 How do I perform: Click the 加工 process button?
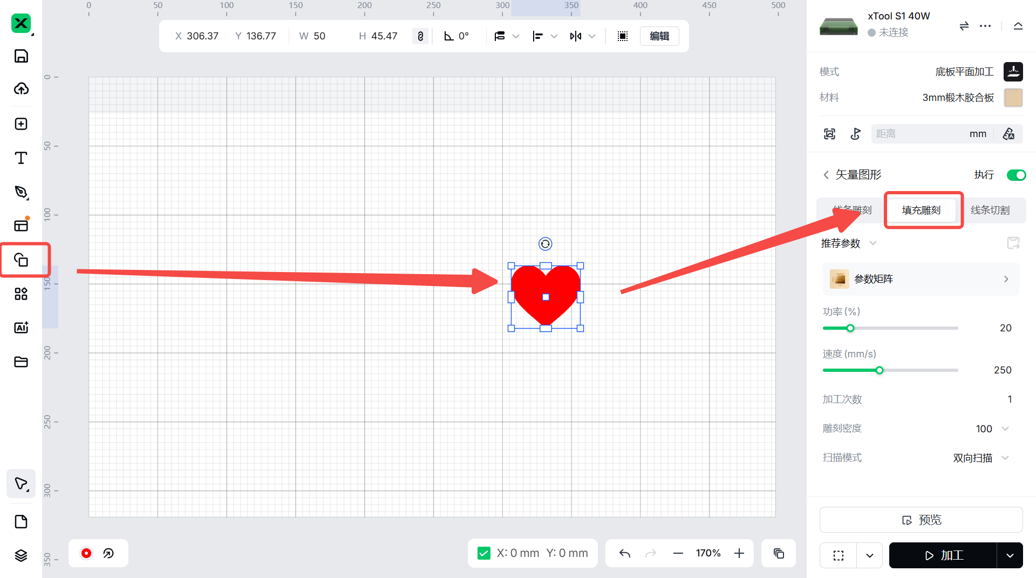coord(943,555)
